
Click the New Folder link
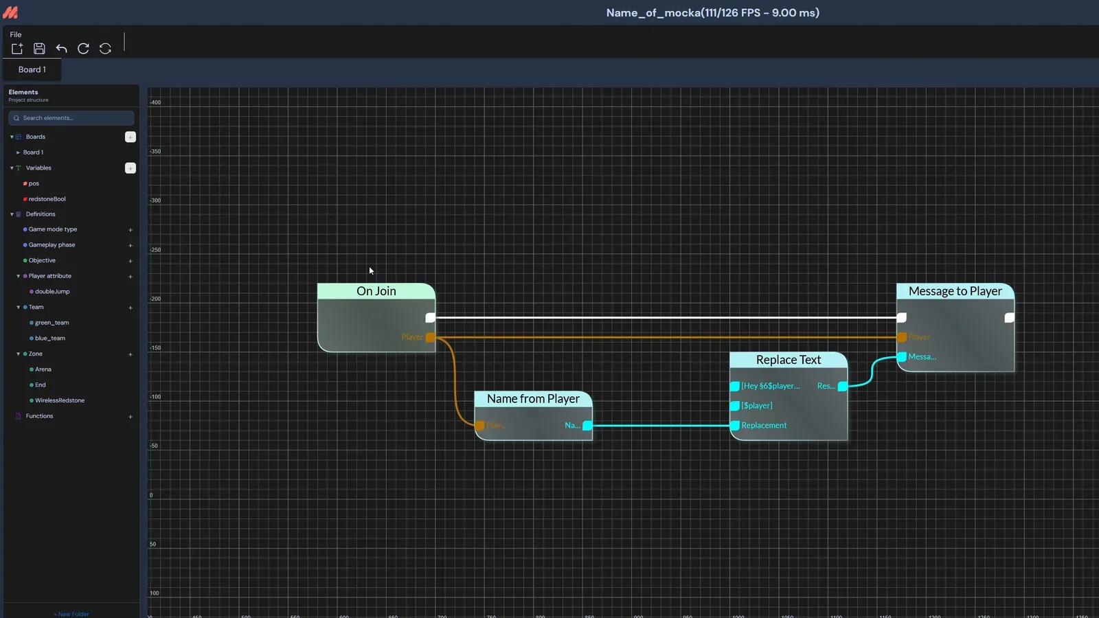[71, 615]
